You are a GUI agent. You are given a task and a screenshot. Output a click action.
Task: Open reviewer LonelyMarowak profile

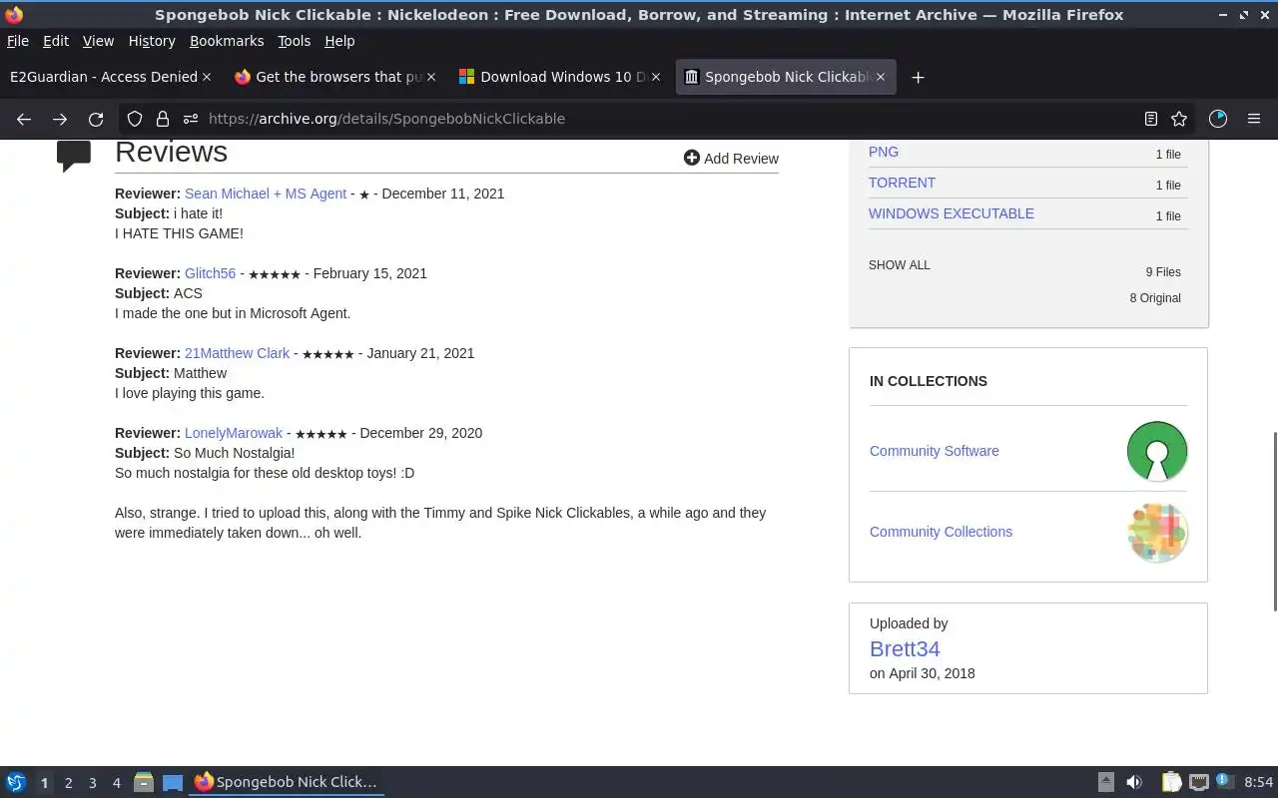point(234,433)
